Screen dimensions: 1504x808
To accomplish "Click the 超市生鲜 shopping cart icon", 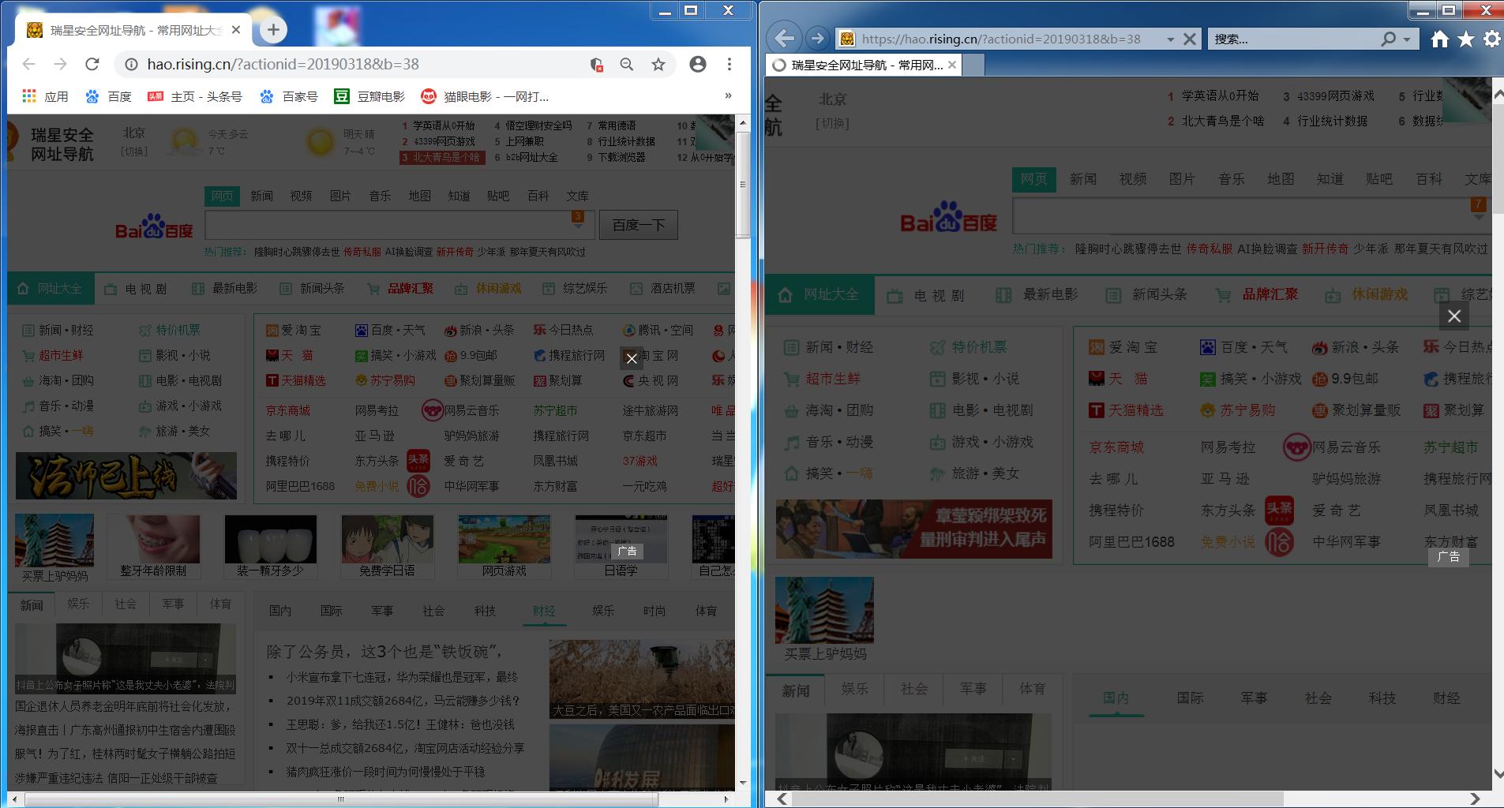I will [28, 355].
